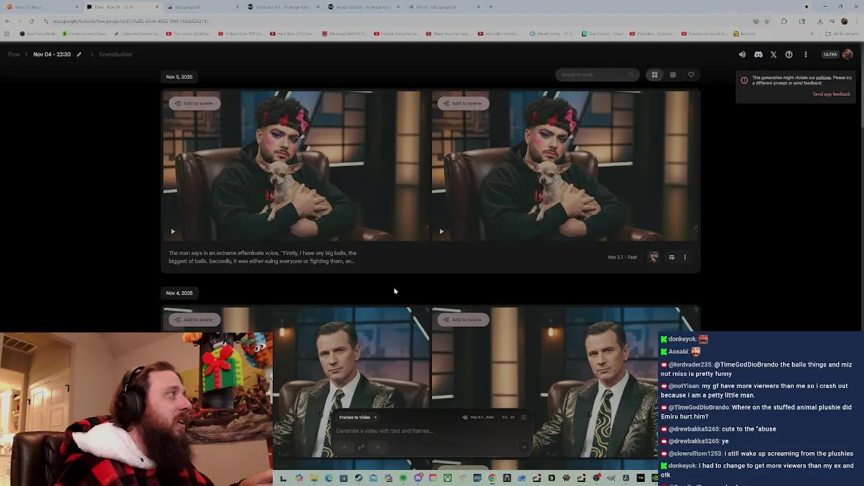Expand the Frames to Video dropdown
Screen dimensions: 864x486
358,417
